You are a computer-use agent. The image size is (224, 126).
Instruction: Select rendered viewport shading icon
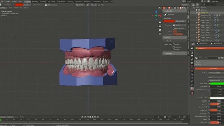coord(185,8)
